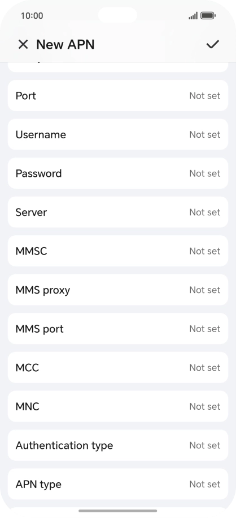Tap 'Not set' beside Authentication type

(205, 445)
